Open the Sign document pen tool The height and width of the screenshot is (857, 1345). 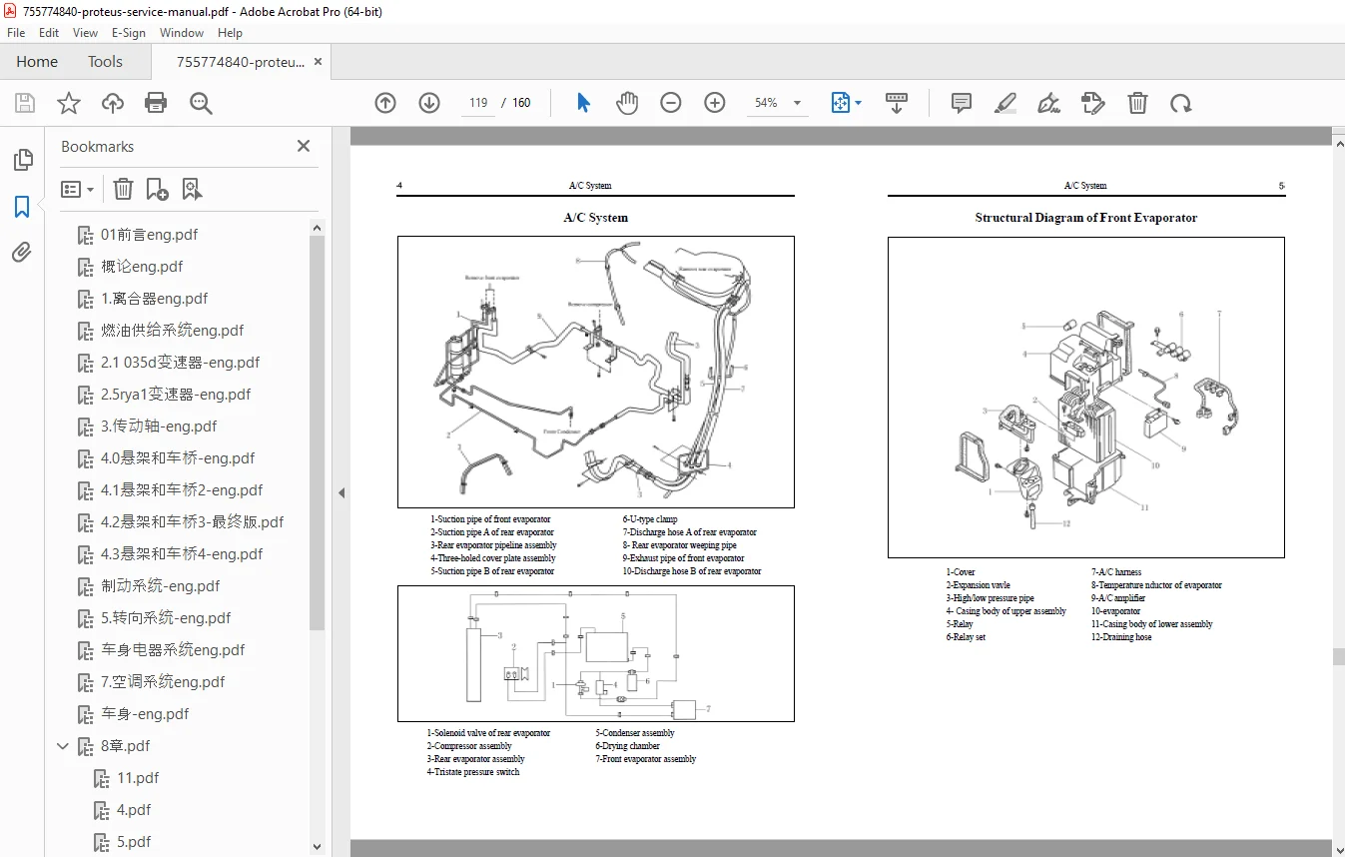coord(1048,103)
